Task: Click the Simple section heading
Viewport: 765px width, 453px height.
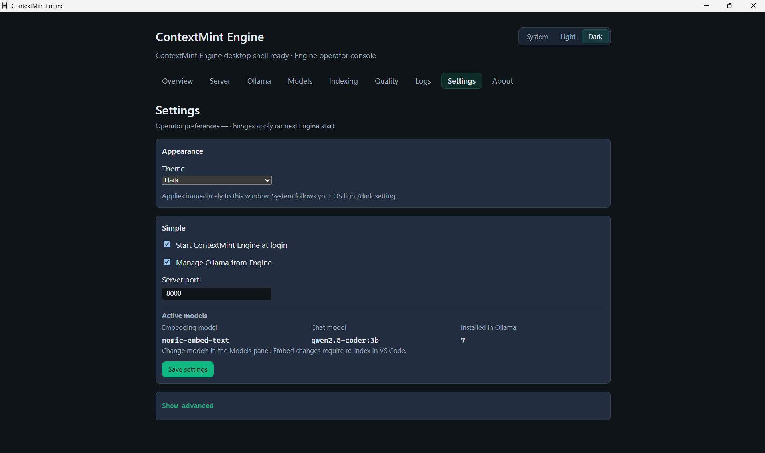Action: pos(174,228)
